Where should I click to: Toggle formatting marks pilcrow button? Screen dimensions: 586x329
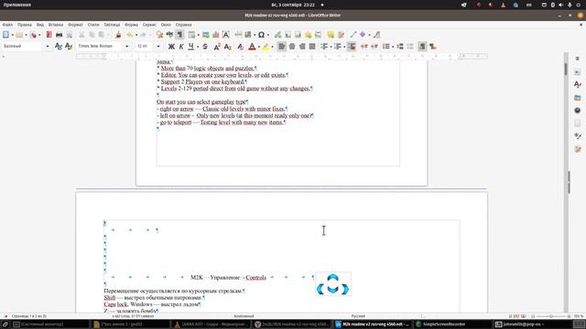click(x=179, y=35)
